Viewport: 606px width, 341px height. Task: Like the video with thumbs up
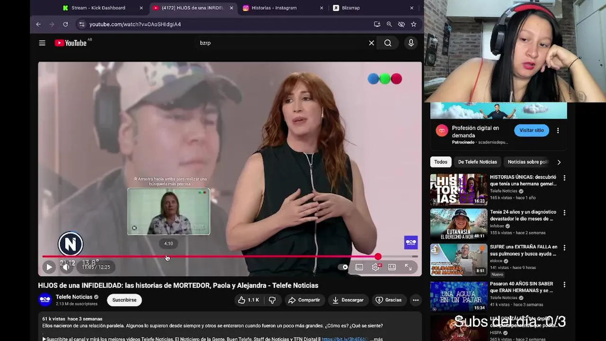click(249, 300)
